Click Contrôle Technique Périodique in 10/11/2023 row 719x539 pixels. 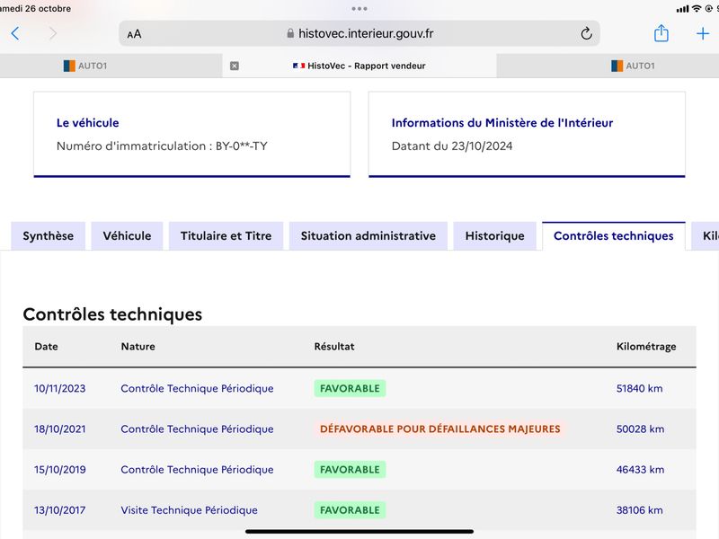pos(197,389)
